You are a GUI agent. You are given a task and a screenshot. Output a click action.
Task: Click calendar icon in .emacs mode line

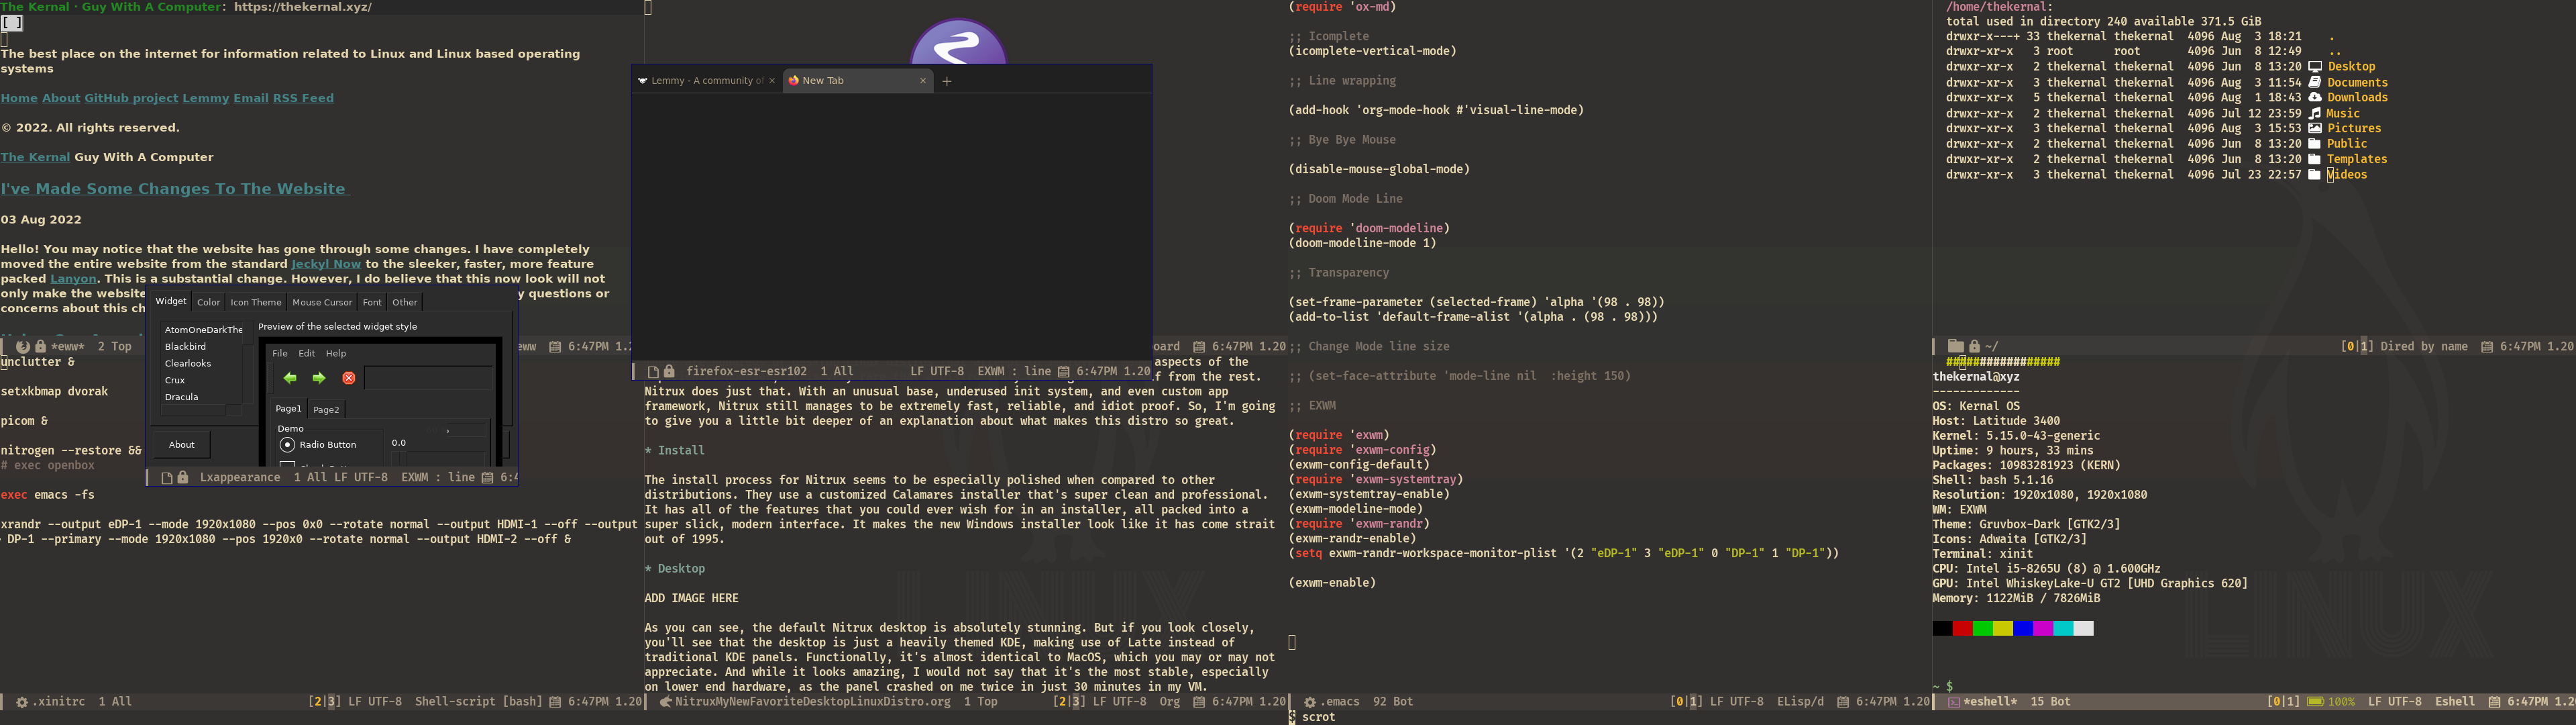pos(1843,702)
